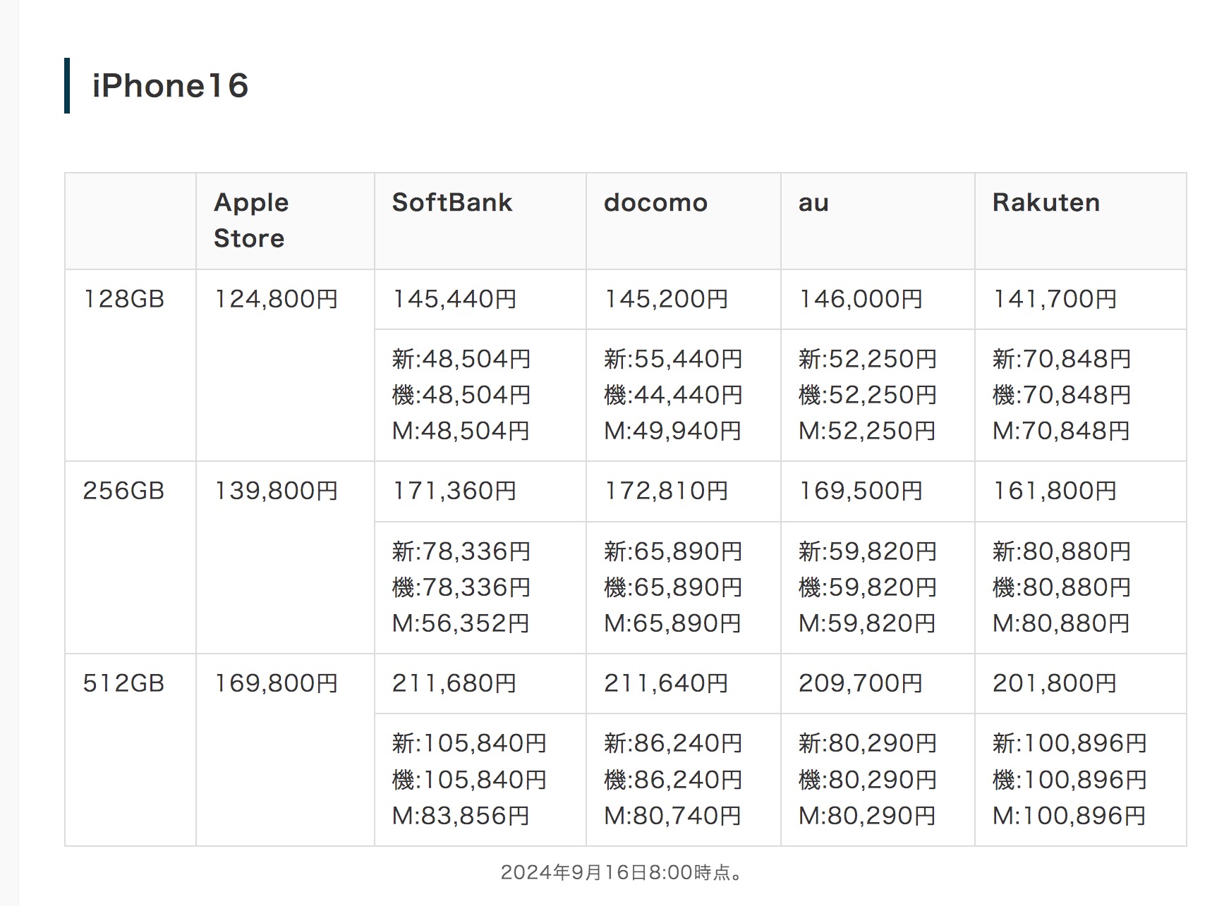Image resolution: width=1224 pixels, height=906 pixels.
Task: Select the M:52,250円 au line
Action: [867, 431]
